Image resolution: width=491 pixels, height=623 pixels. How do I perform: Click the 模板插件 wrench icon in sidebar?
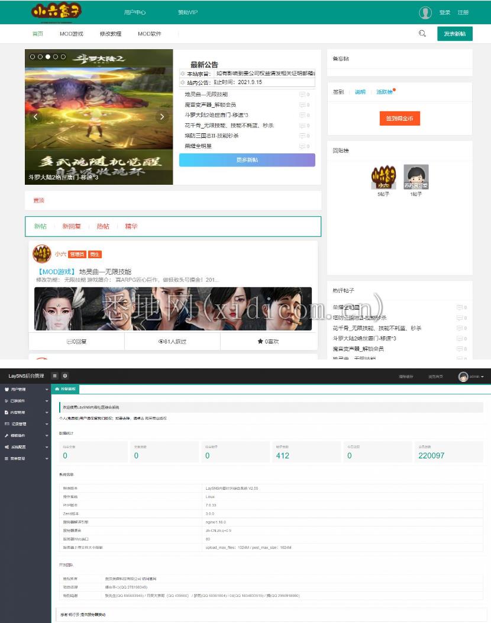(7, 435)
